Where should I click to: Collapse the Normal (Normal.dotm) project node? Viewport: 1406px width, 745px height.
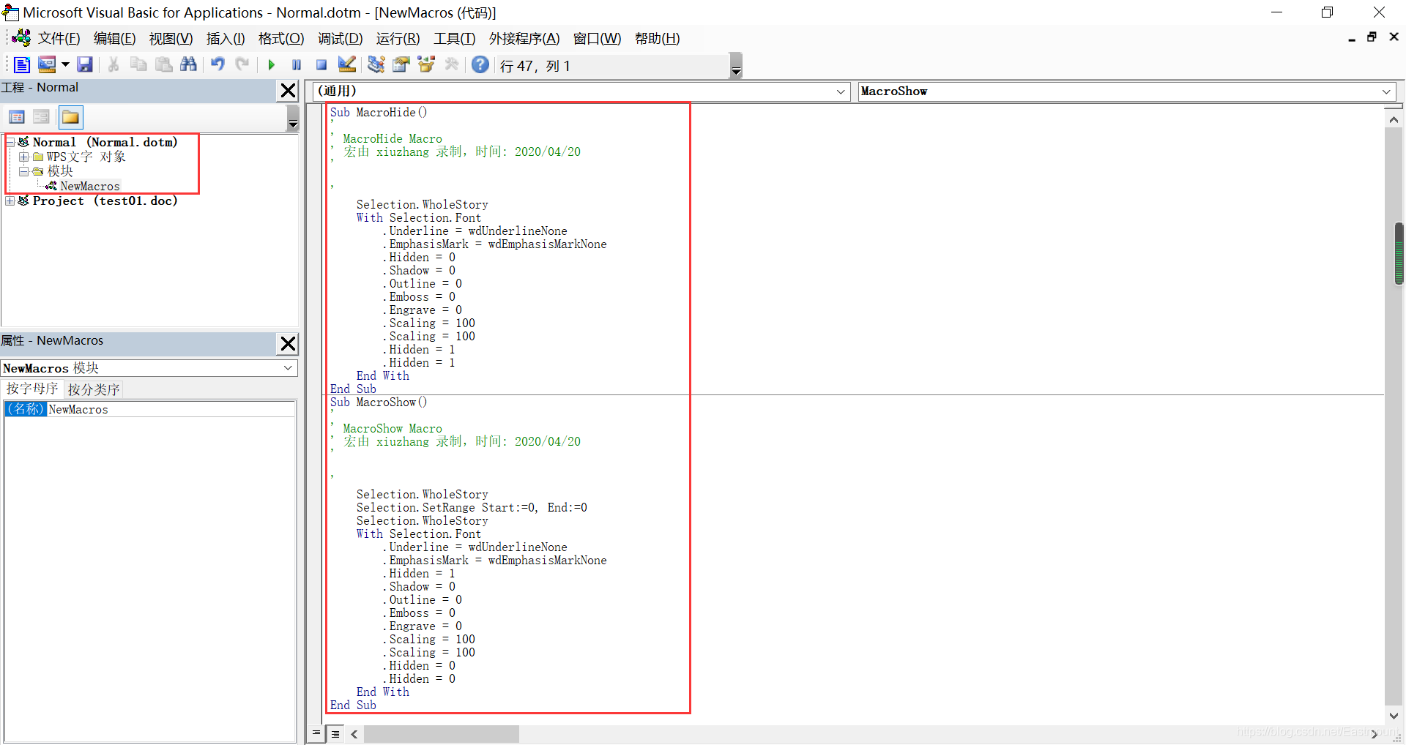tap(10, 142)
